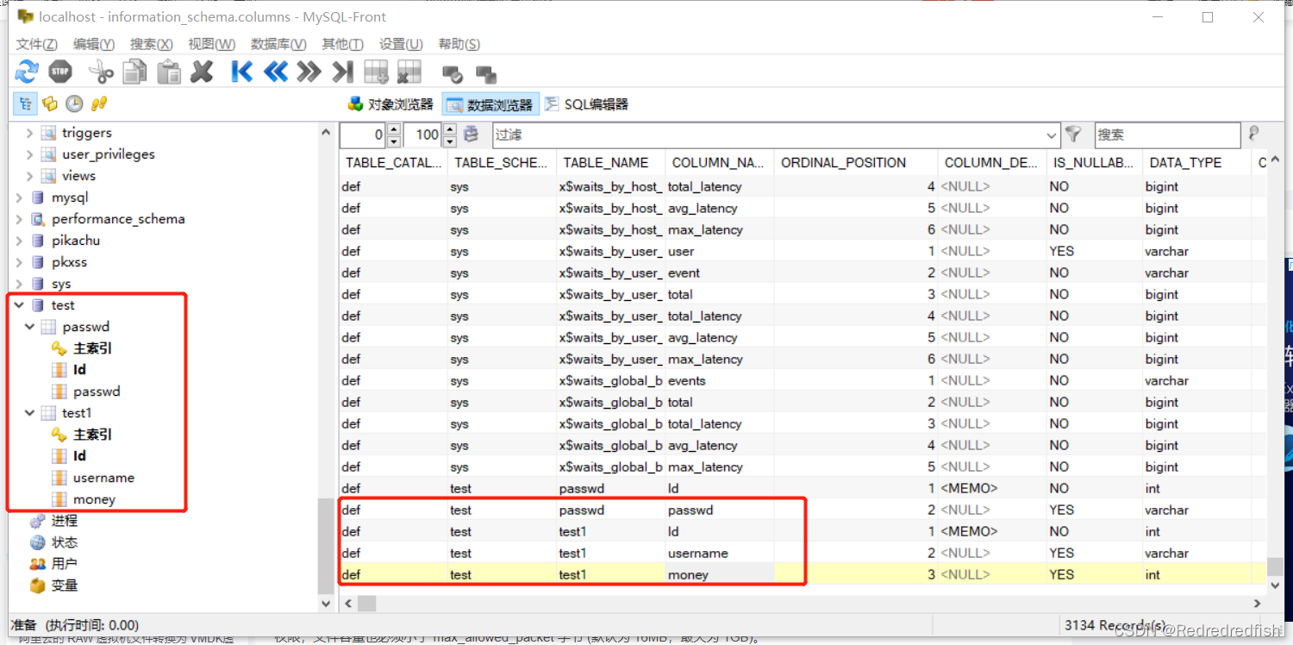Go to first record icon
Image resolution: width=1293 pixels, height=645 pixels.
[x=241, y=72]
